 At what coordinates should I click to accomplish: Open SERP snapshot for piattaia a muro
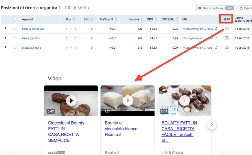point(227,47)
